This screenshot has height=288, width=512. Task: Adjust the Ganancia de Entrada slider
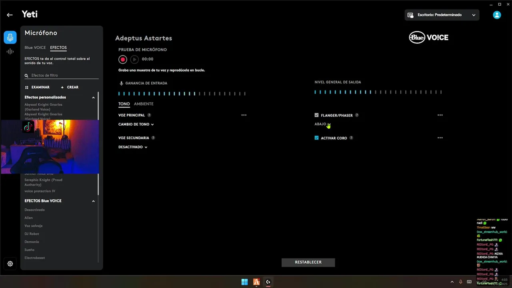coord(182,94)
